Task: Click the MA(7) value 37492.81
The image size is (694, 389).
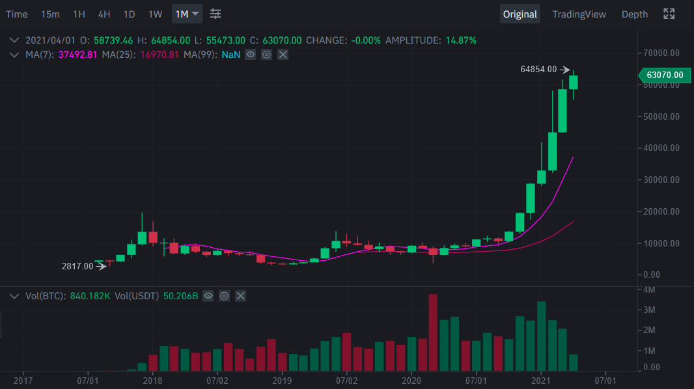Action: 77,55
